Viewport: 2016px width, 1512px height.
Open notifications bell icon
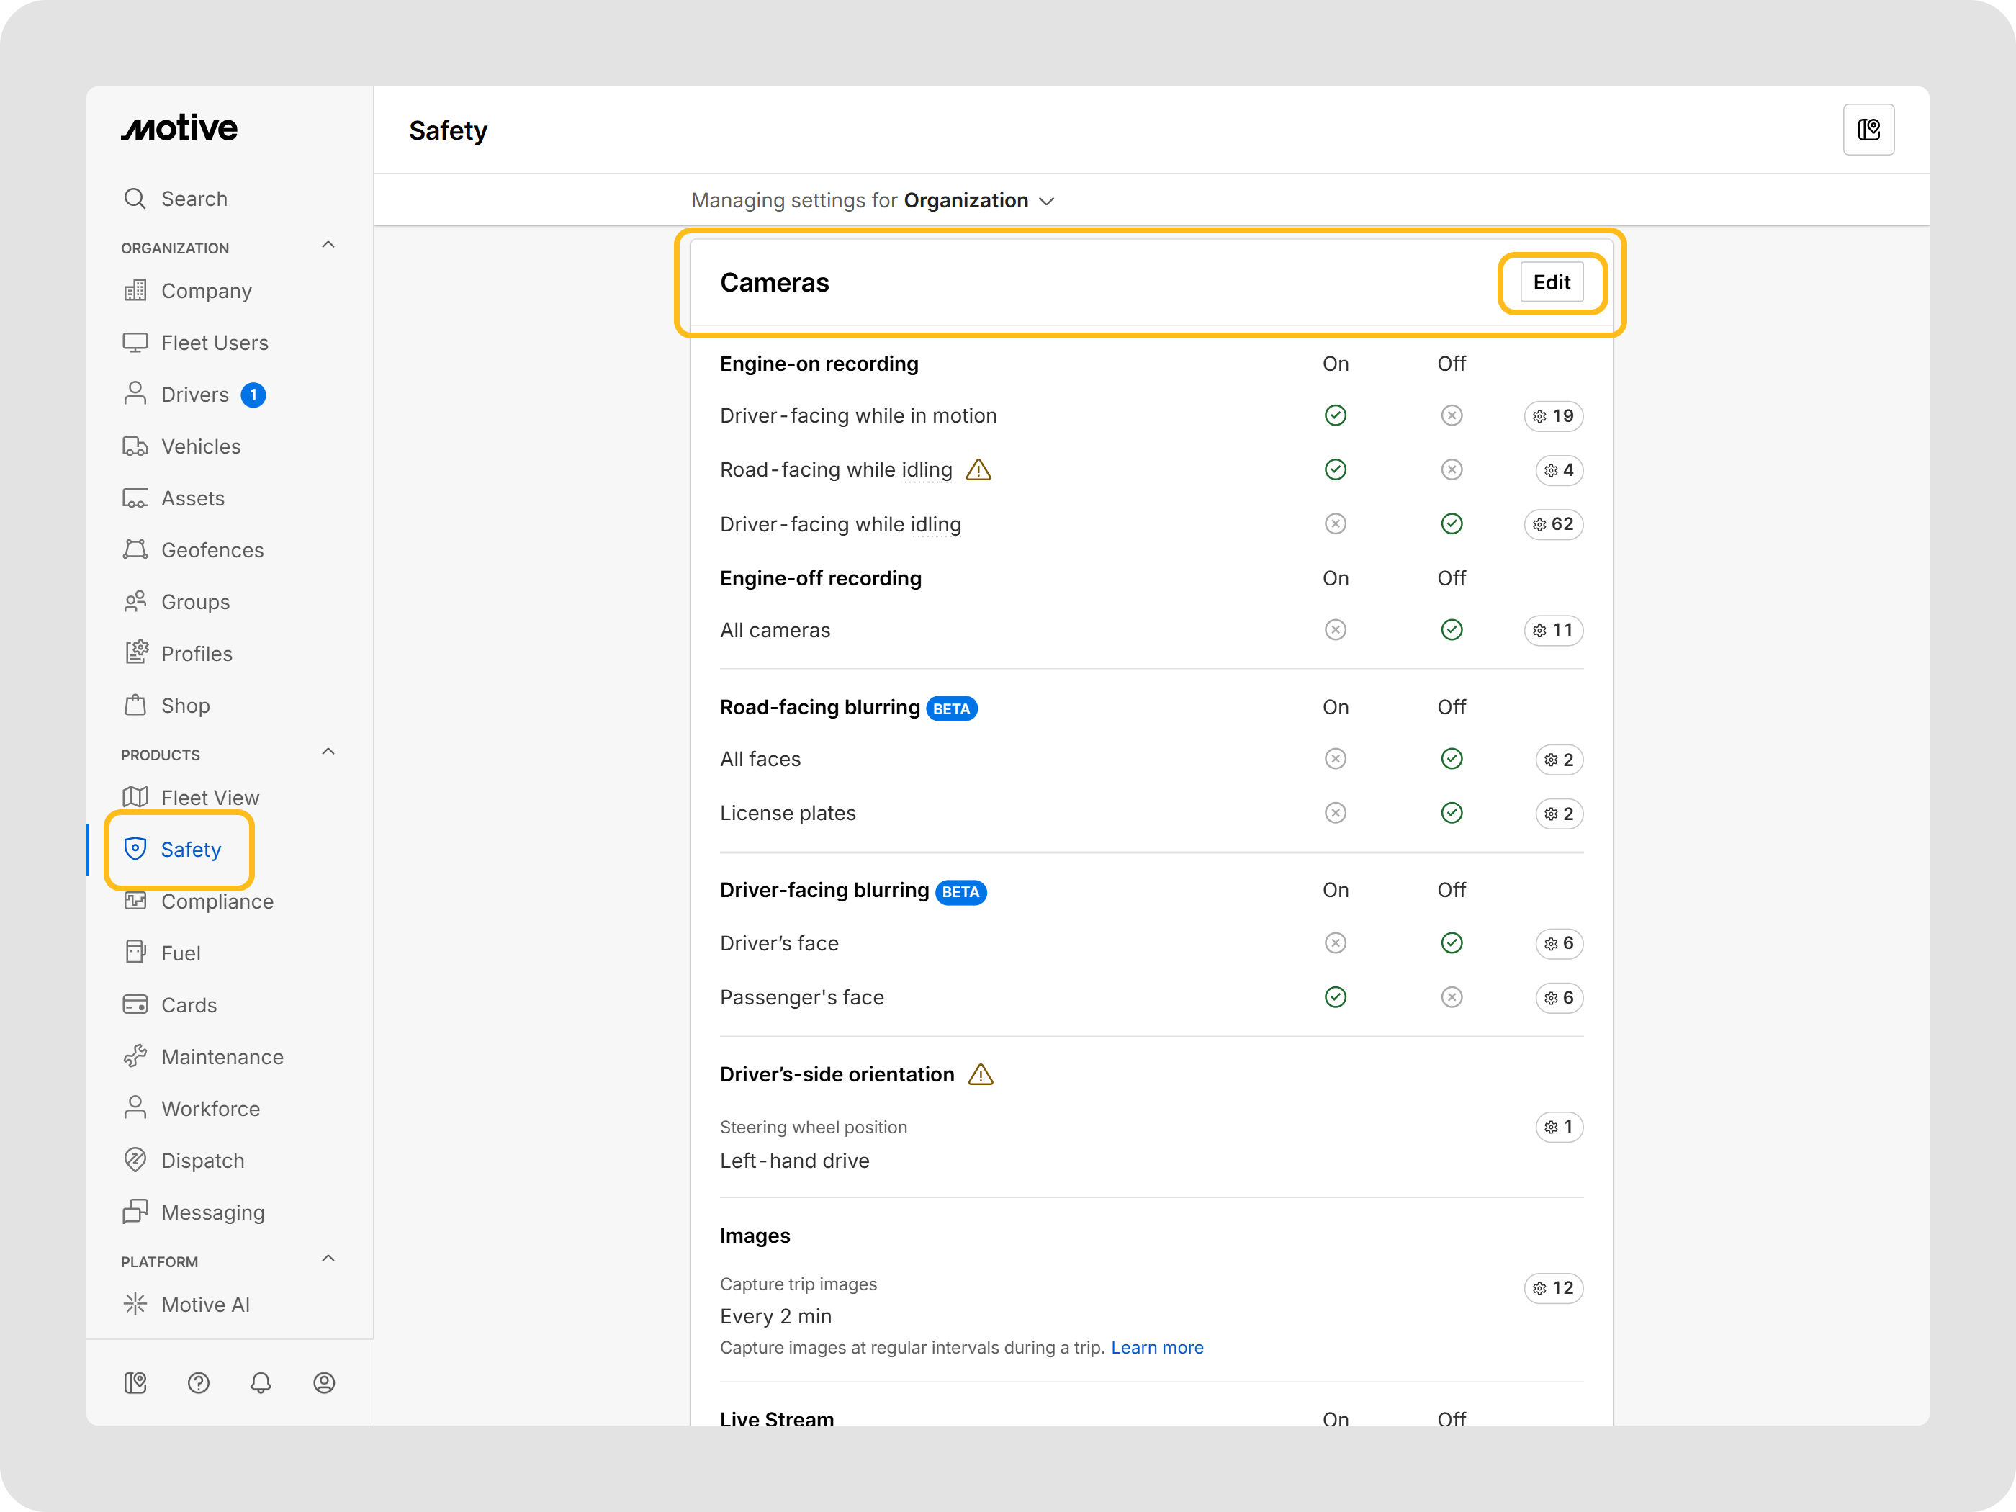coord(261,1382)
